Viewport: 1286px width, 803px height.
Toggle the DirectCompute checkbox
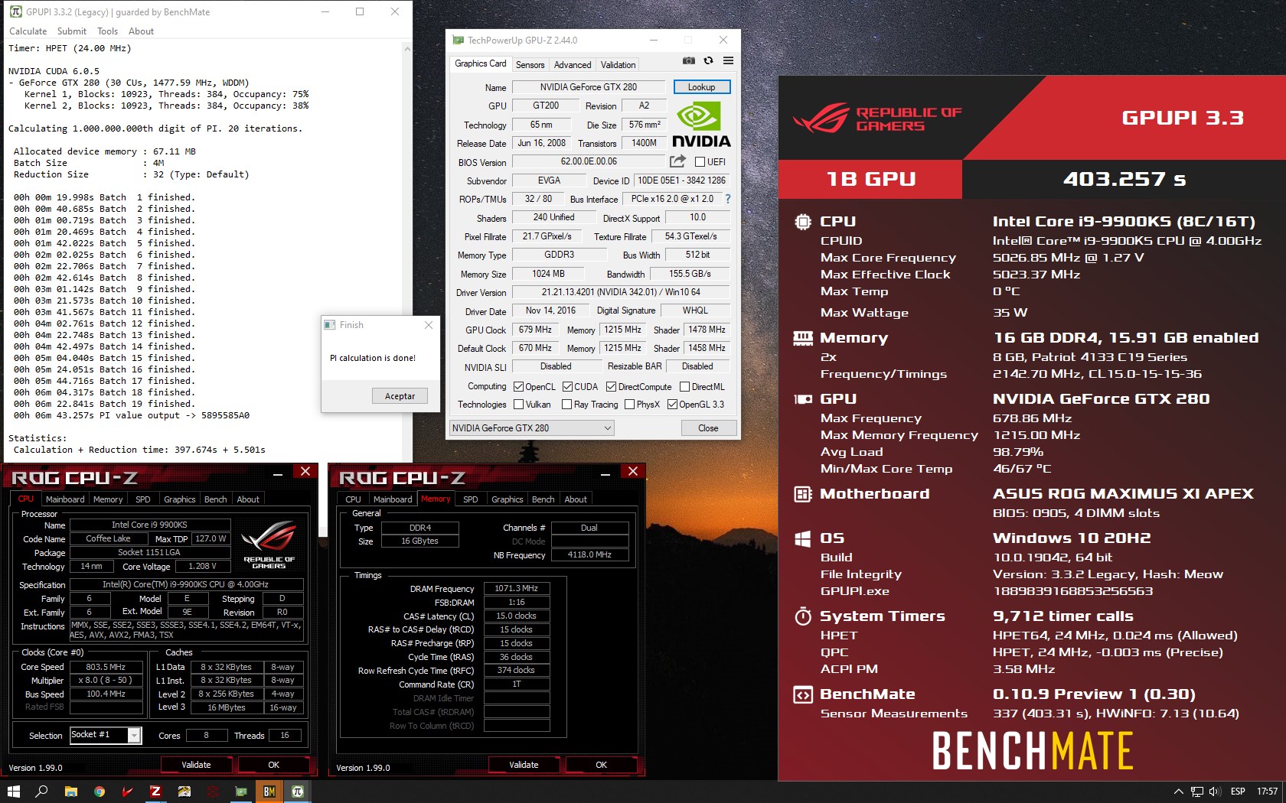[x=611, y=387]
